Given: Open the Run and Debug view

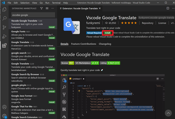Looking at the screenshot, I should tap(4, 36).
